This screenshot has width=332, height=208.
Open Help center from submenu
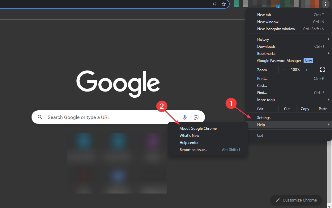click(x=208, y=143)
